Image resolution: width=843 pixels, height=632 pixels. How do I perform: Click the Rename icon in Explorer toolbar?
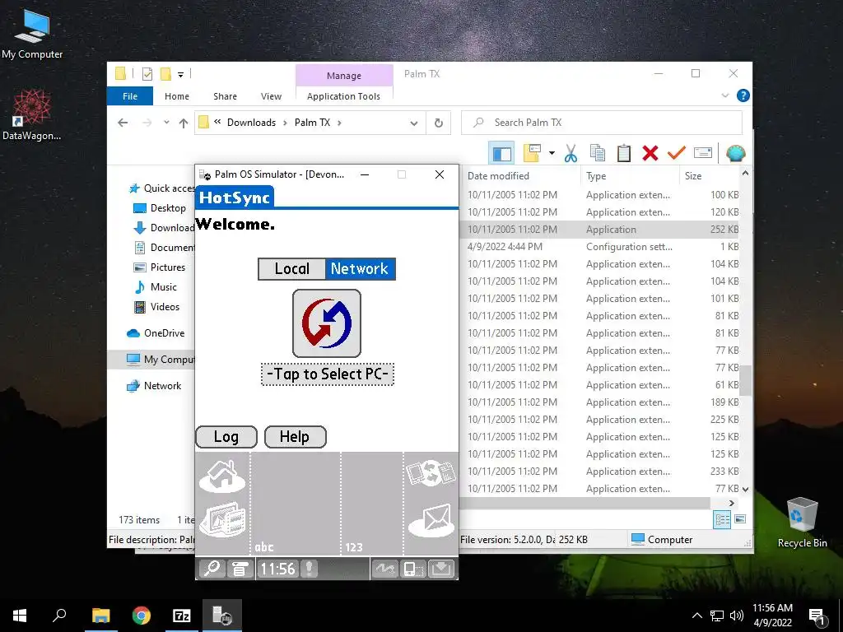click(x=703, y=153)
